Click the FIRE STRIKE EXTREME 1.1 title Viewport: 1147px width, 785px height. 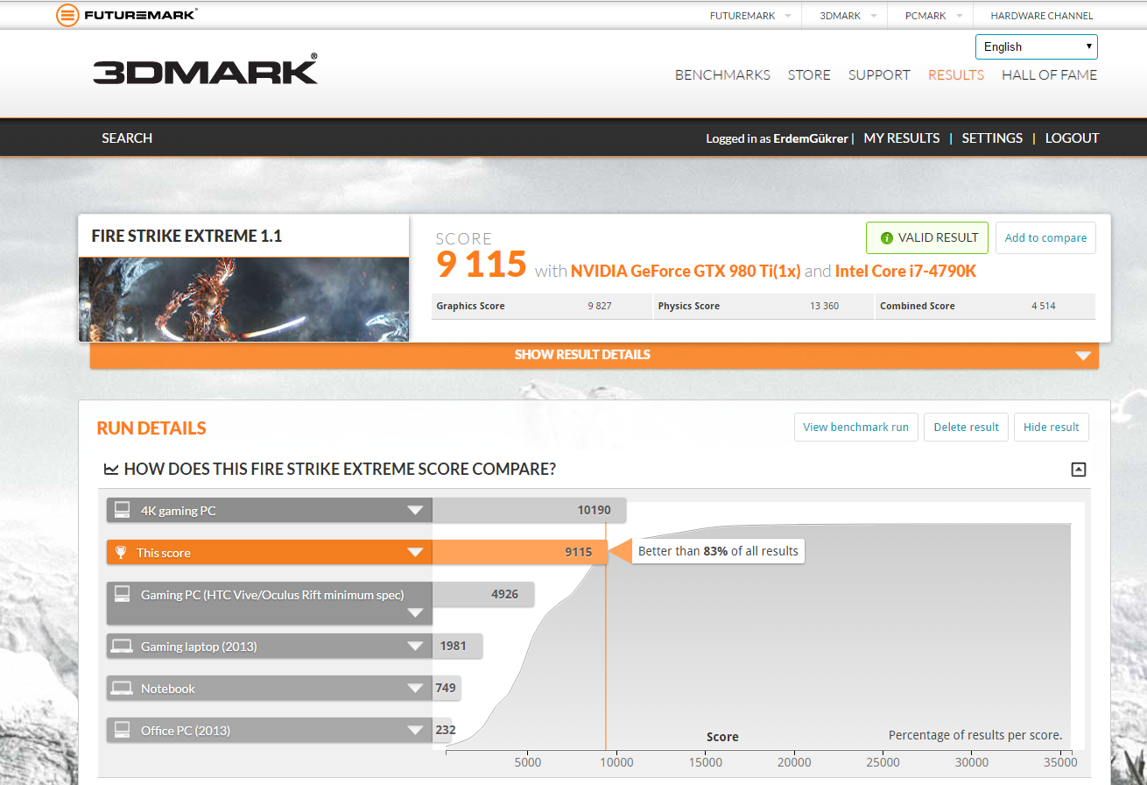(186, 237)
